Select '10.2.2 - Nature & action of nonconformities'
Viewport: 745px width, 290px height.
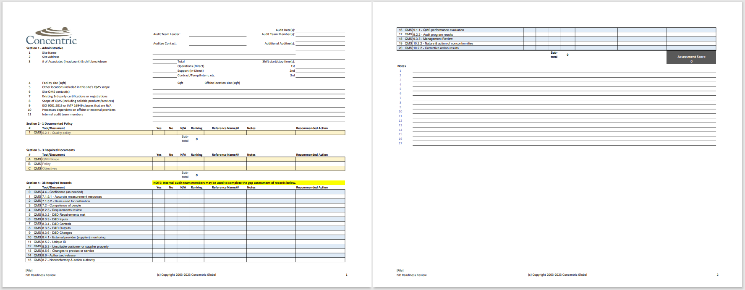(x=557, y=44)
